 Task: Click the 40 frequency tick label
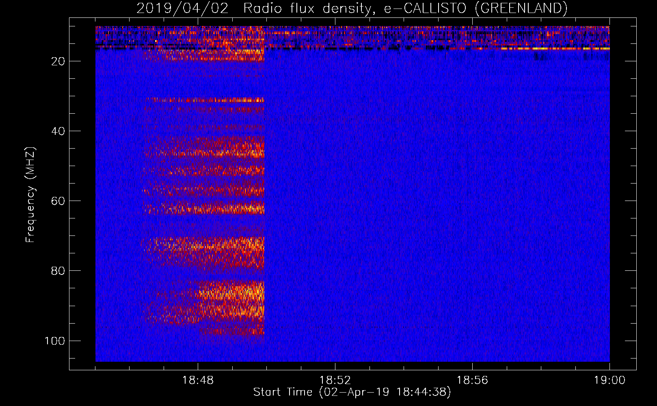(x=58, y=131)
